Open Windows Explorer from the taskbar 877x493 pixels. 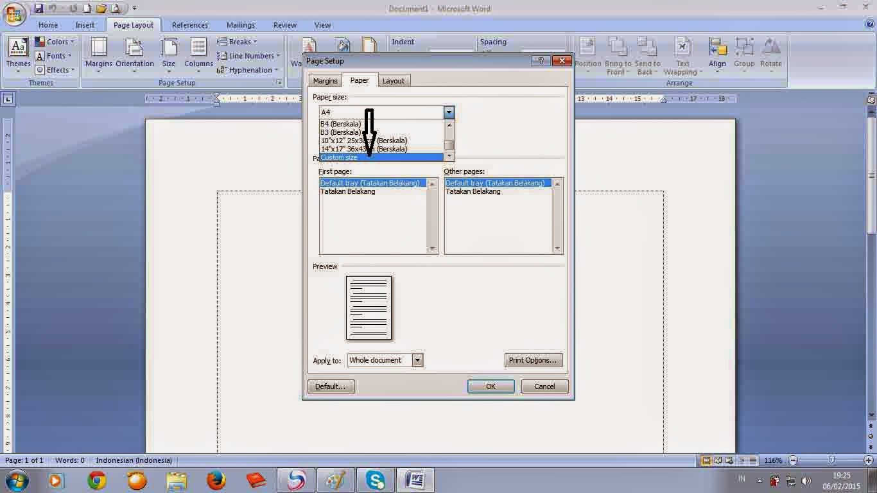177,480
